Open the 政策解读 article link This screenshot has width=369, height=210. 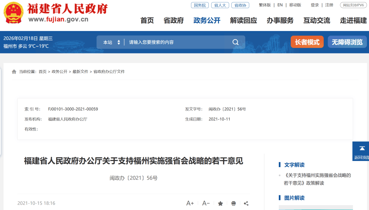click(317, 179)
